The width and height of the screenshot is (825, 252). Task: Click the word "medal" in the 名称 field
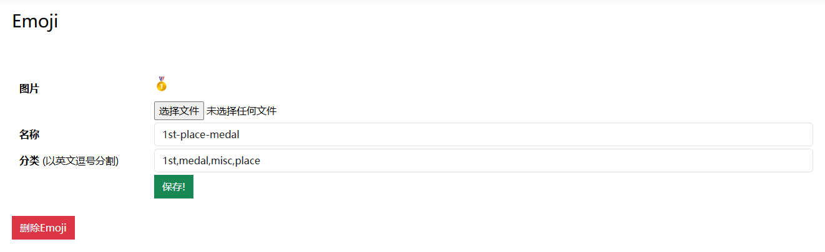[x=225, y=134]
